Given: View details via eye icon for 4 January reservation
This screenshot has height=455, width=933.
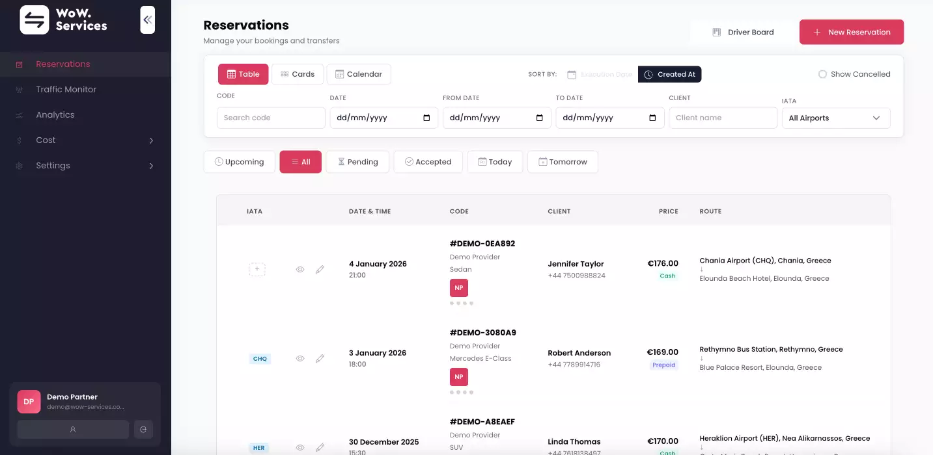Looking at the screenshot, I should pos(300,269).
